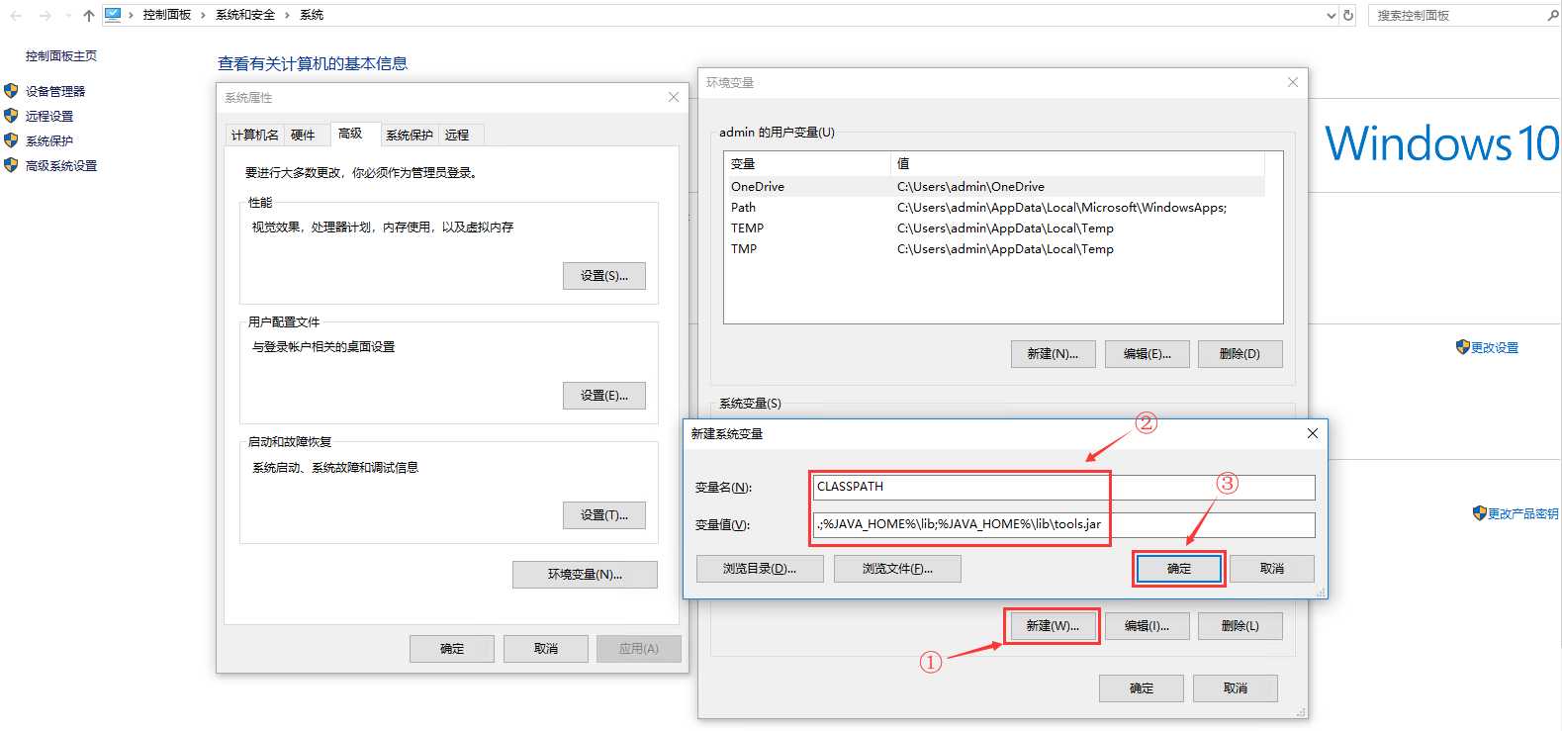This screenshot has width=1562, height=731.
Task: Click the 变量 column header
Action: point(808,164)
